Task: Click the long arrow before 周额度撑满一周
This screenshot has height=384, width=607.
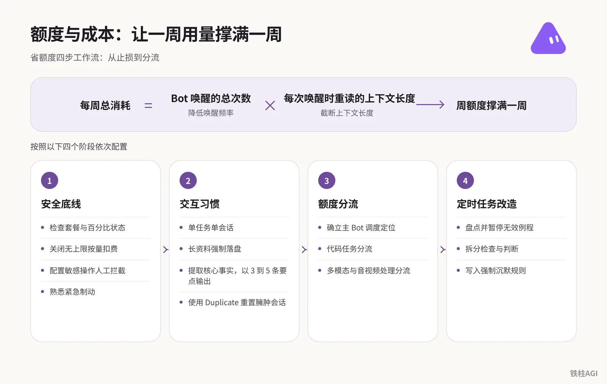Action: click(x=430, y=105)
